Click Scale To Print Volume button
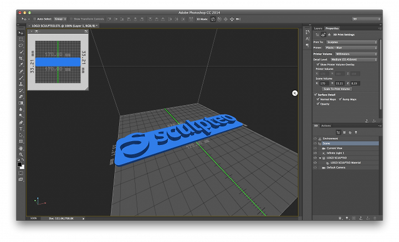399x242 pixels. coord(337,89)
